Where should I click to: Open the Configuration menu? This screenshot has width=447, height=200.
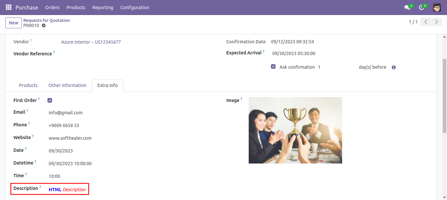point(135,7)
